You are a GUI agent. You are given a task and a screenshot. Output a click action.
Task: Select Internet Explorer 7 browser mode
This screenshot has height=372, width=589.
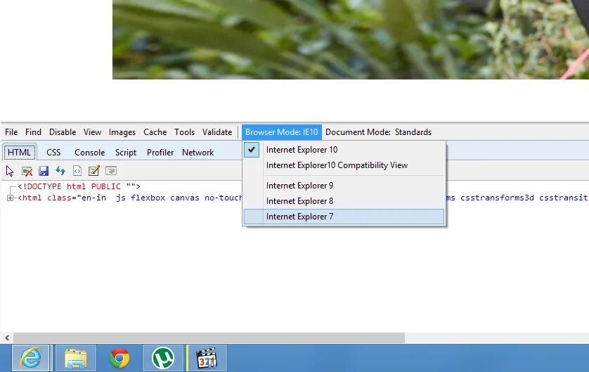[x=344, y=217]
